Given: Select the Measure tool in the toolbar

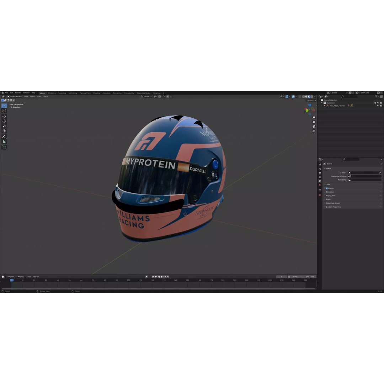Looking at the screenshot, I should click(4, 141).
